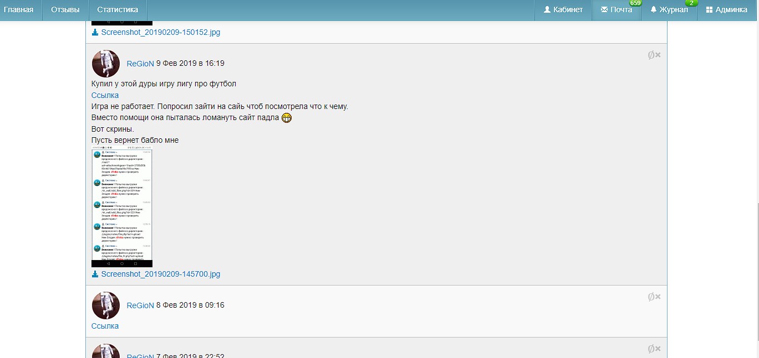
Task: Click the × icon on the 8 Фев post
Action: click(658, 297)
